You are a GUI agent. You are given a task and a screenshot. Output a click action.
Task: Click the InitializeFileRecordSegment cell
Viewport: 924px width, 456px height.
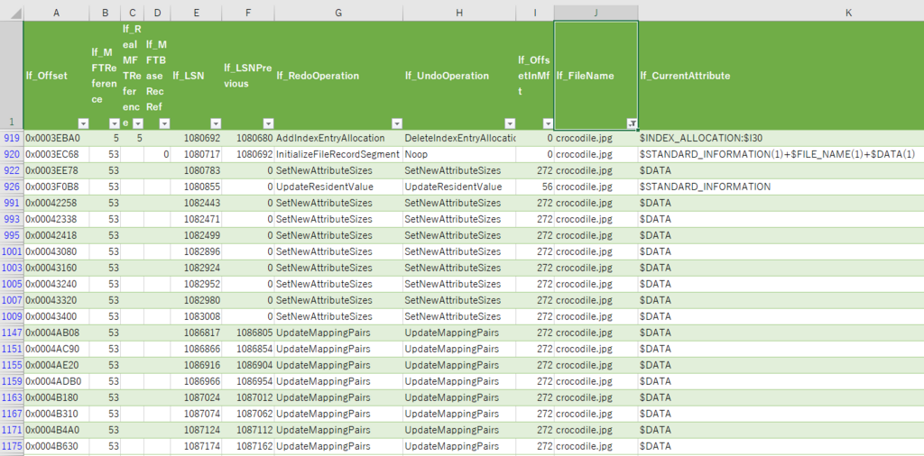click(339, 154)
